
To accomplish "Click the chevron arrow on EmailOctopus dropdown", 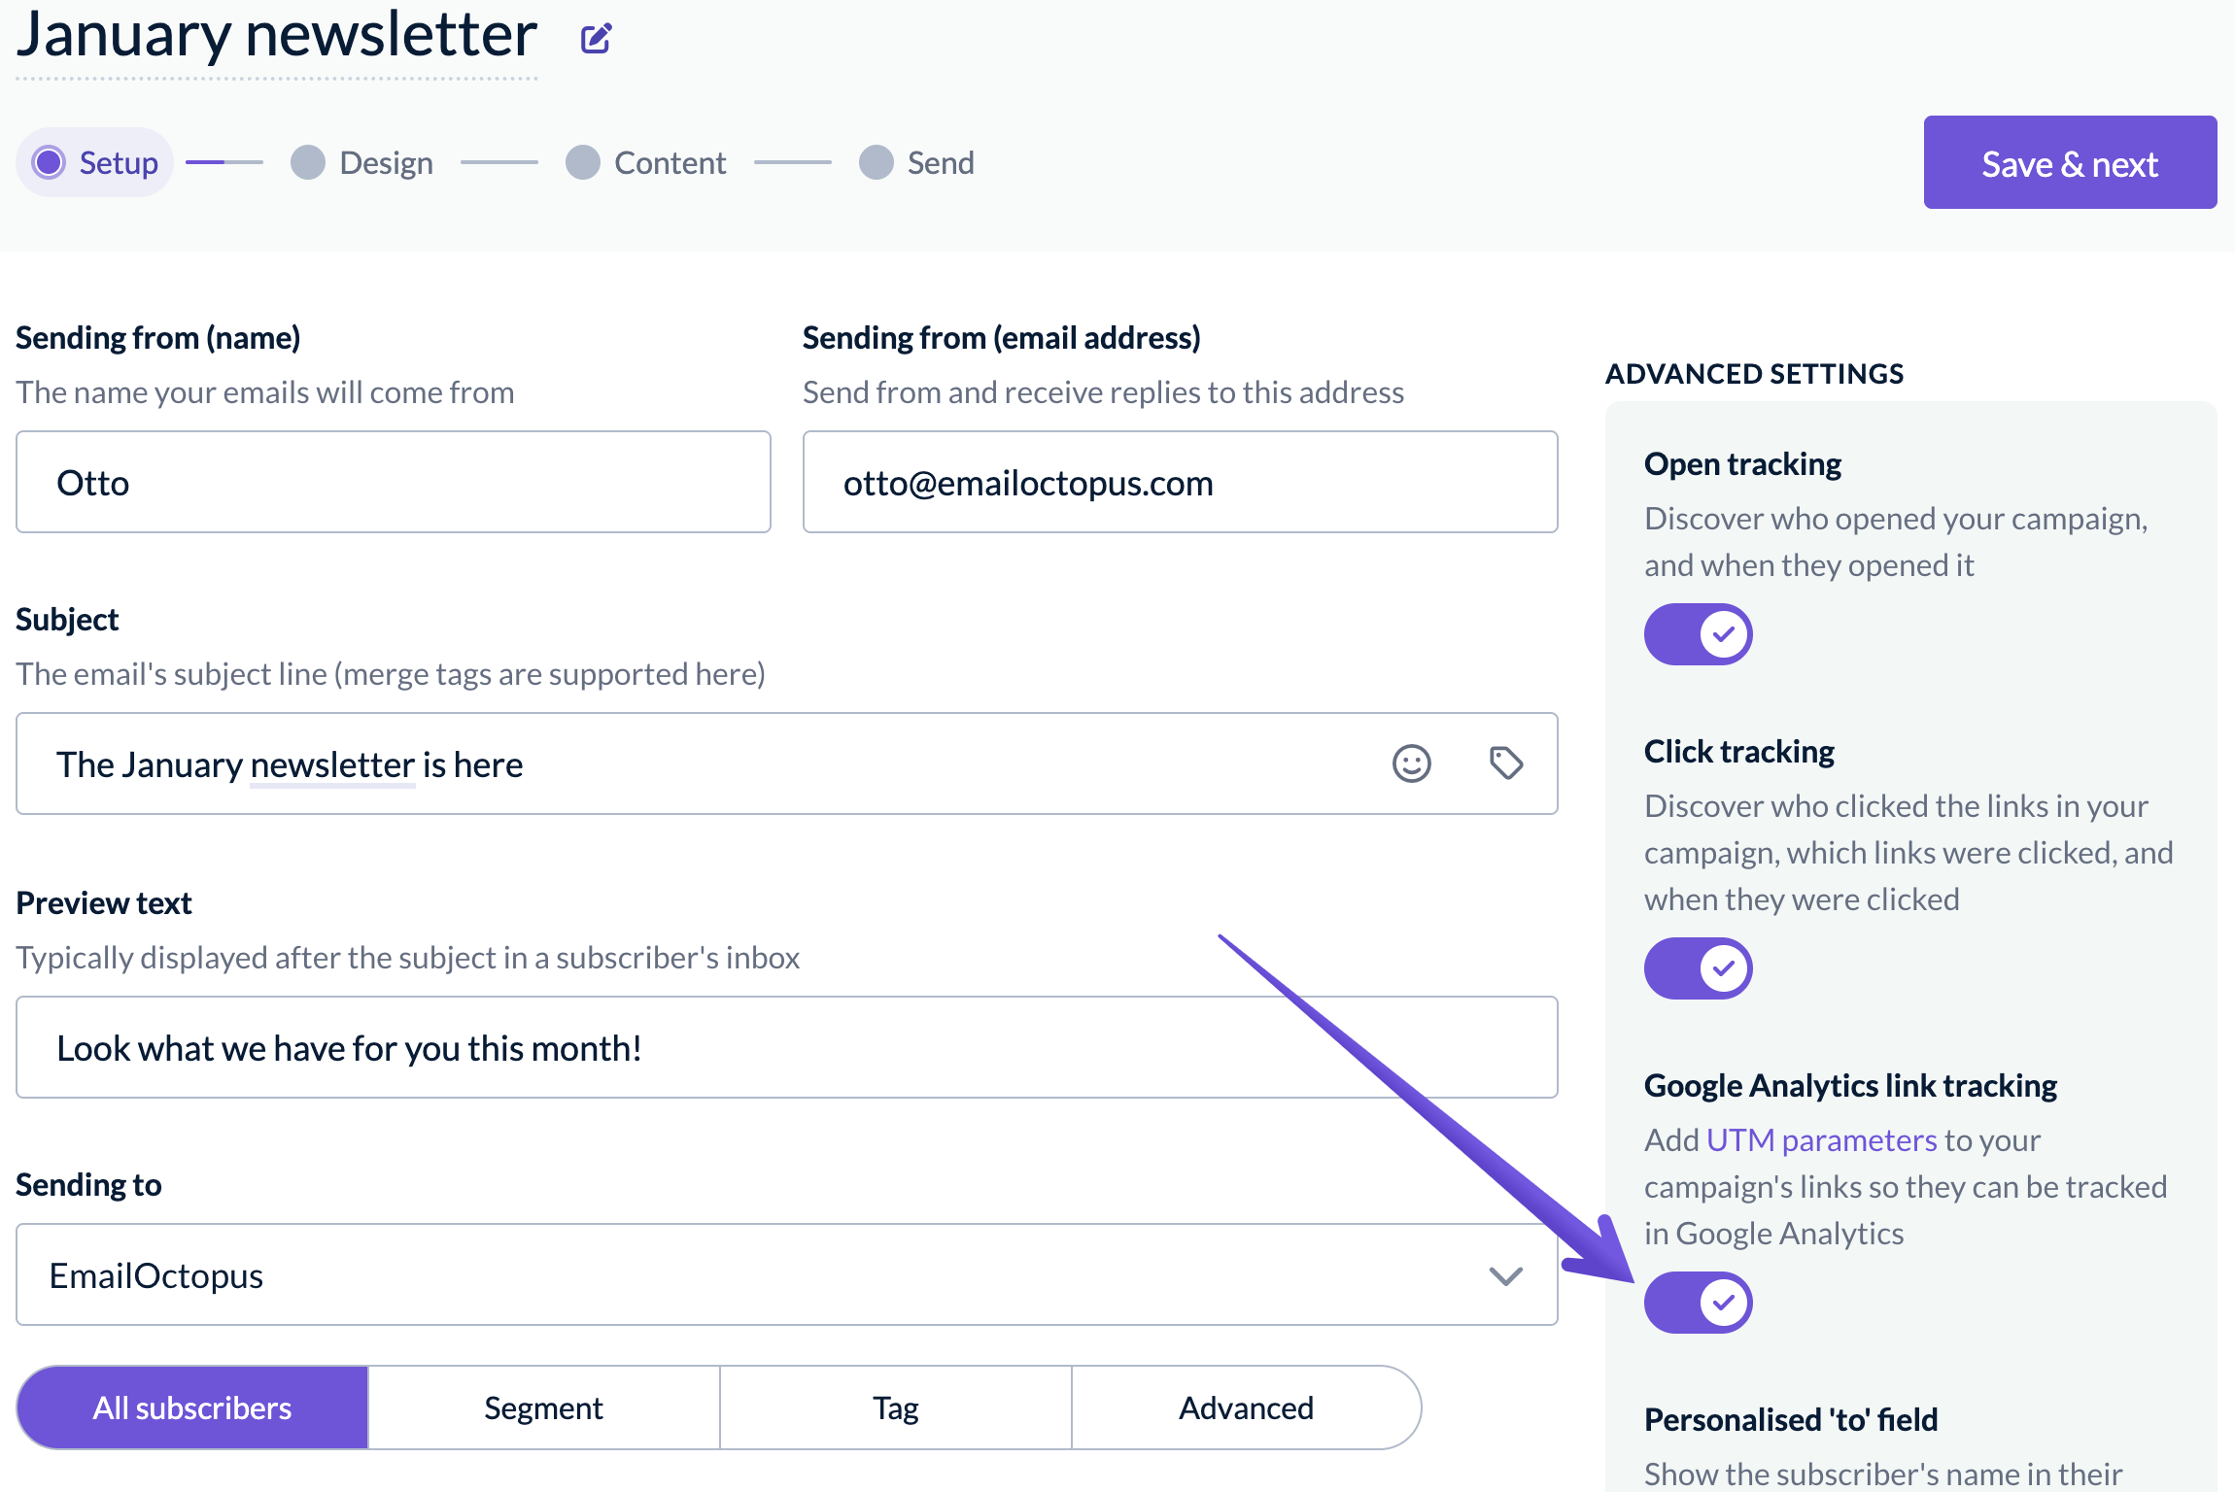I will 1505,1275.
